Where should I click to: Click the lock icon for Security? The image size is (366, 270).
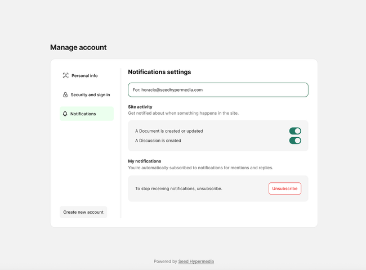[x=65, y=94]
